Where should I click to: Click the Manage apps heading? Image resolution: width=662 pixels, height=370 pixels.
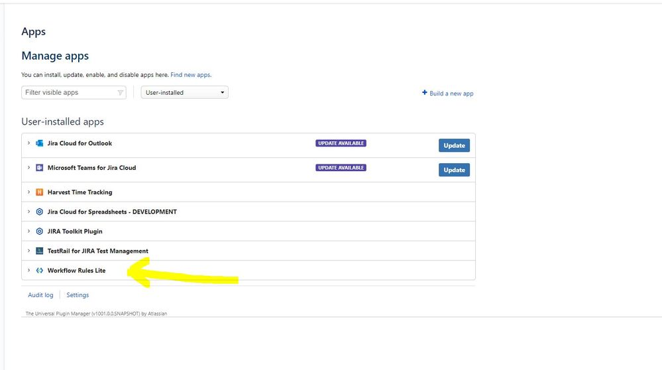[55, 56]
